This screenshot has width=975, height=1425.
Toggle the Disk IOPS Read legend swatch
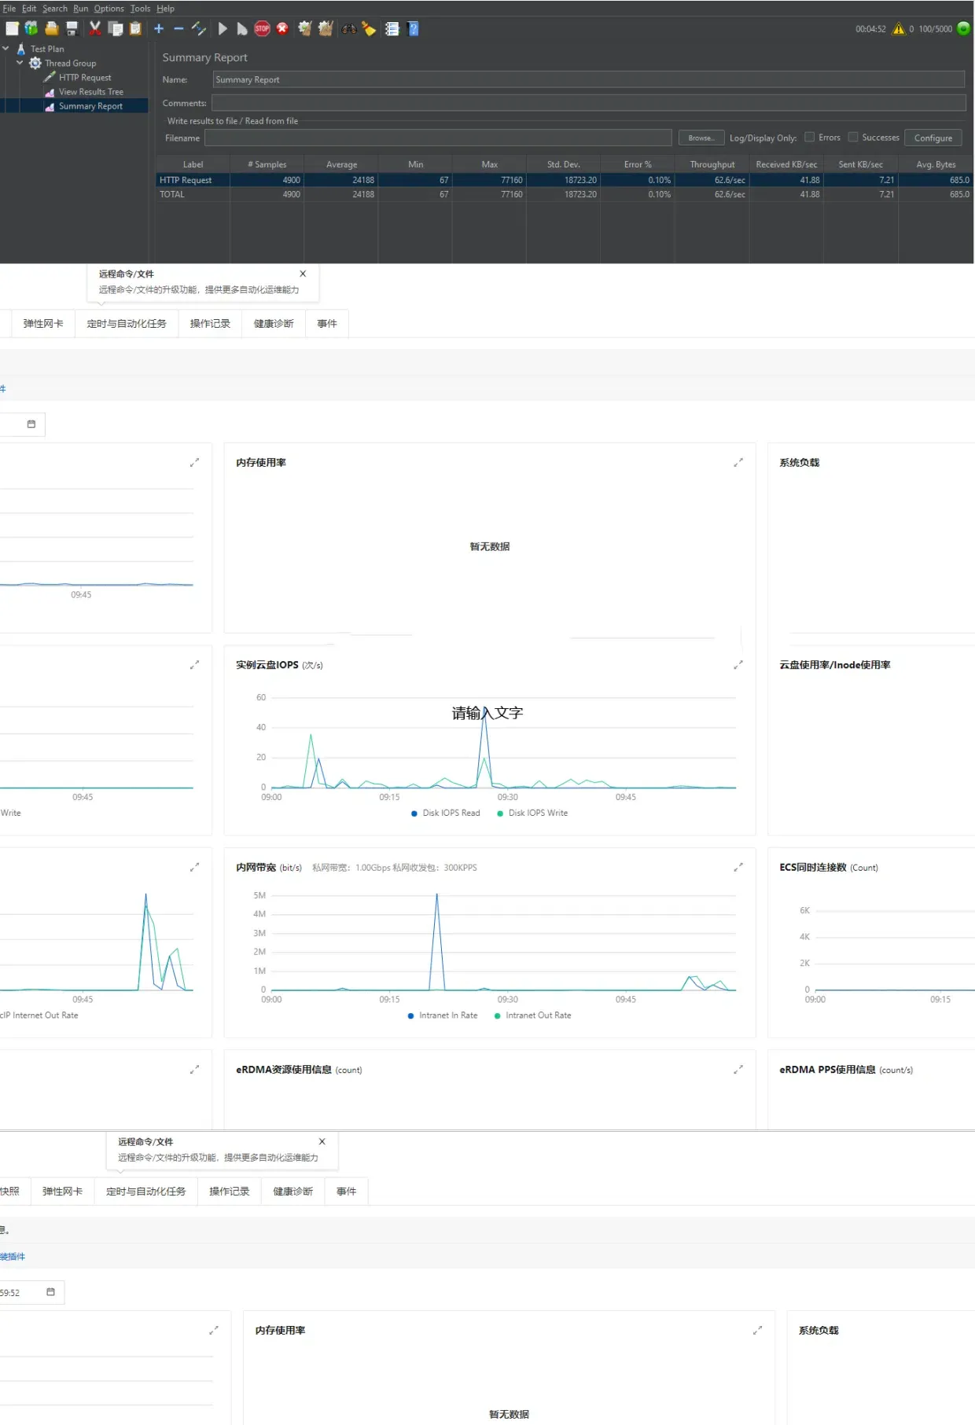point(414,813)
